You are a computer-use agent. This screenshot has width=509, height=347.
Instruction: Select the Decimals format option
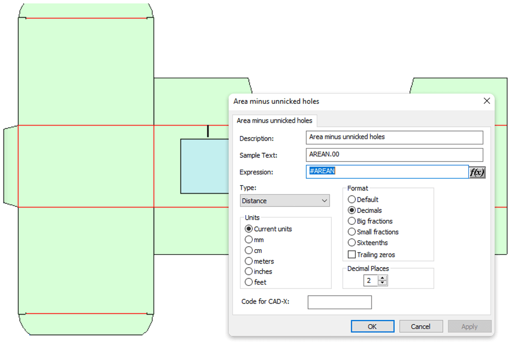(x=352, y=210)
